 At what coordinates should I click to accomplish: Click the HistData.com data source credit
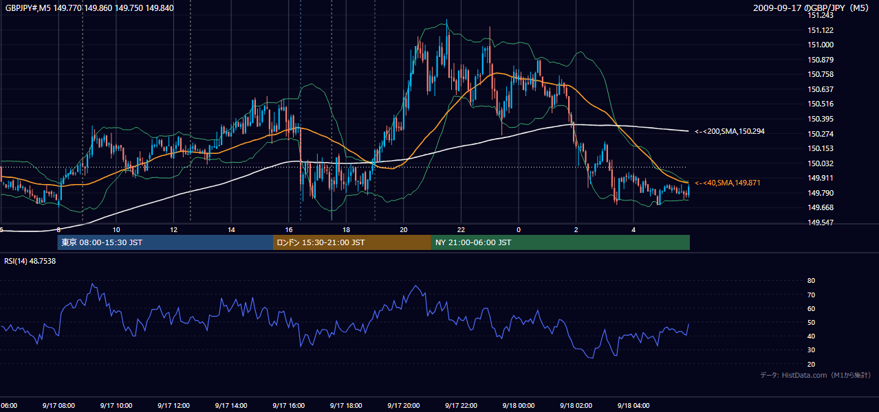coord(816,375)
